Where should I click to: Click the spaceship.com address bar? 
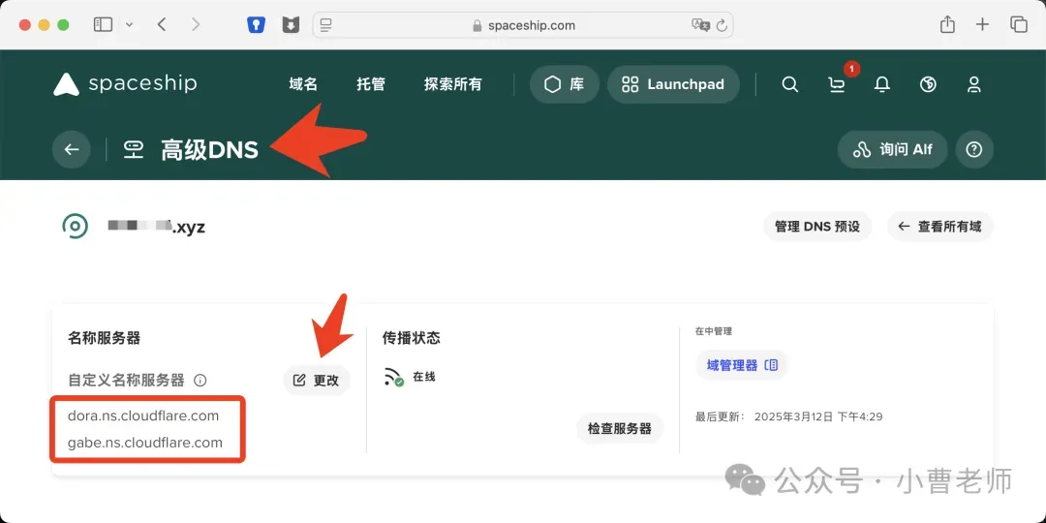tap(523, 25)
